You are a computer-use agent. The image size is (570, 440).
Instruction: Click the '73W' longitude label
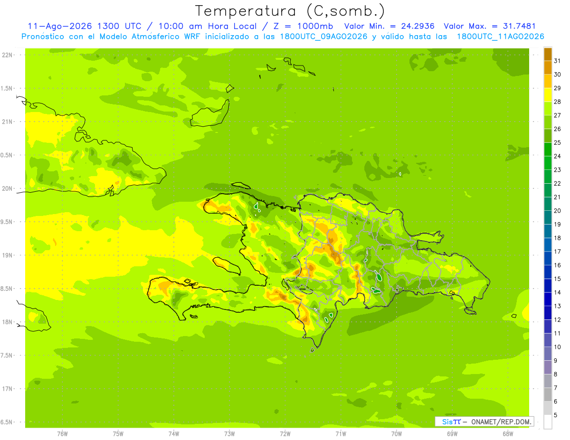coord(229,433)
